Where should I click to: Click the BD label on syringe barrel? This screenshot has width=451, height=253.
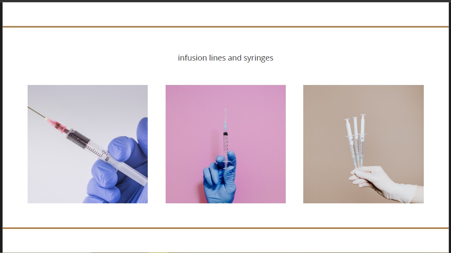point(107,158)
